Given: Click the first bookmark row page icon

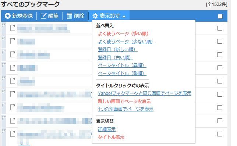Looking at the screenshot, I should coord(13,28).
